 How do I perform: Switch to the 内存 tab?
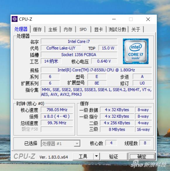coord(68,29)
